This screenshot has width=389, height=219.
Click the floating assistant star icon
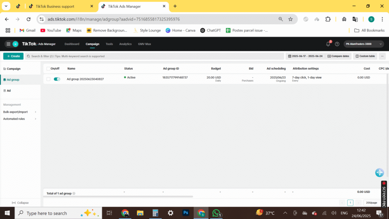click(379, 173)
